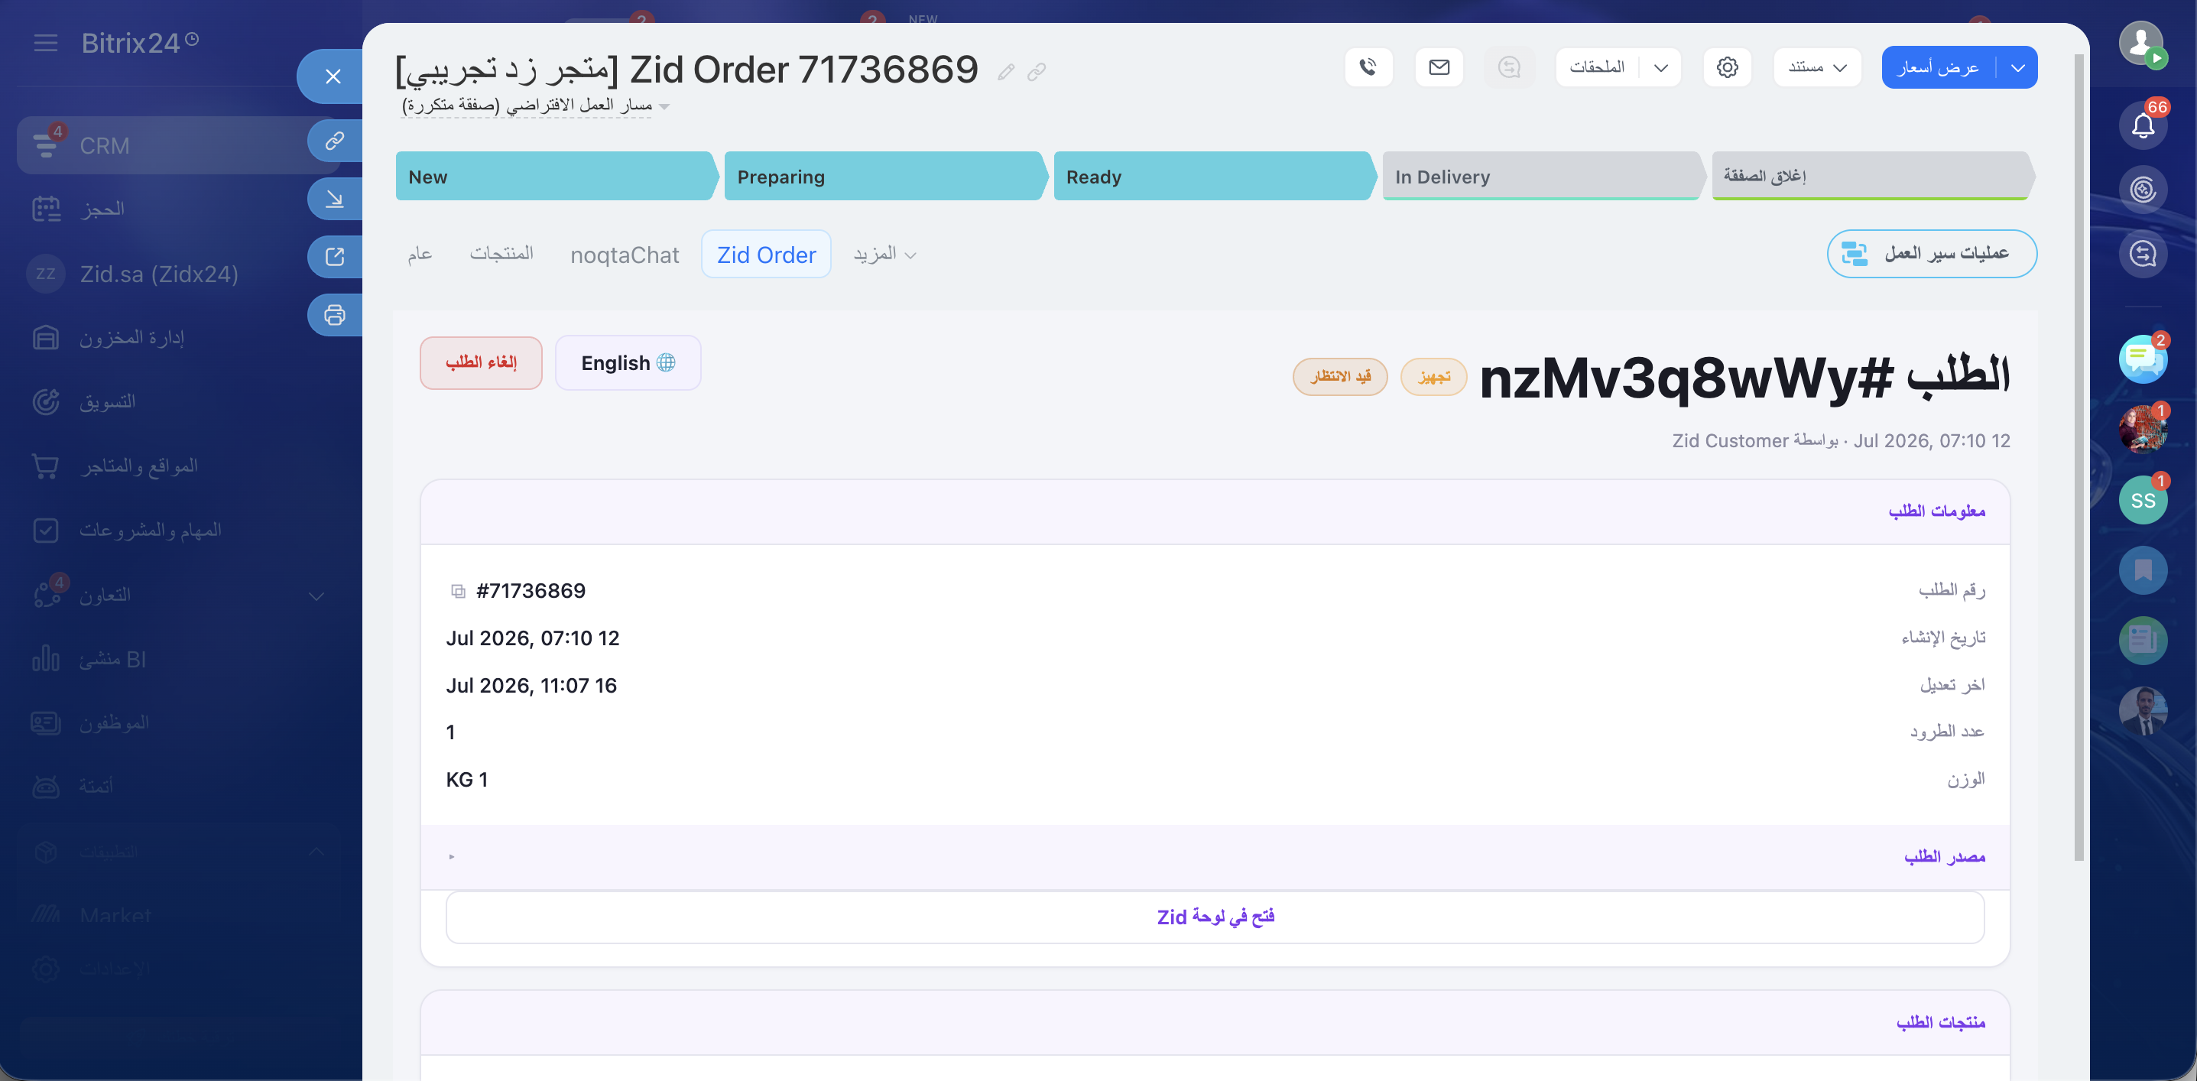Click فتح في لوحة Zid button
This screenshot has width=2197, height=1081.
[x=1215, y=917]
